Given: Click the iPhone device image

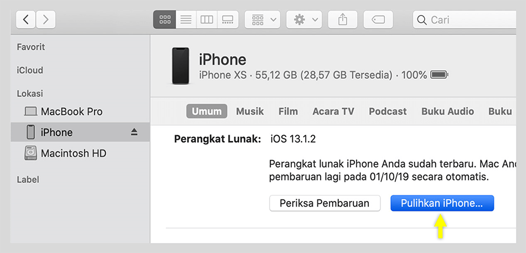Looking at the screenshot, I should pos(181,66).
